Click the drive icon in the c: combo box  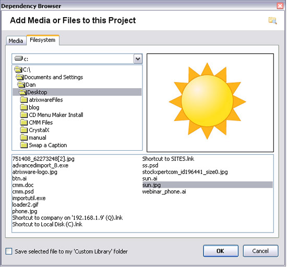click(18, 58)
